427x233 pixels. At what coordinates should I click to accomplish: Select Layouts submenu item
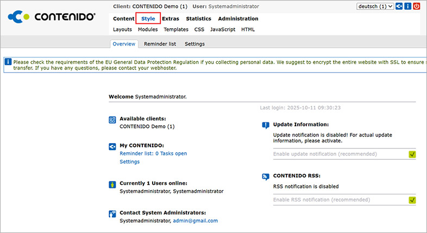(x=122, y=29)
